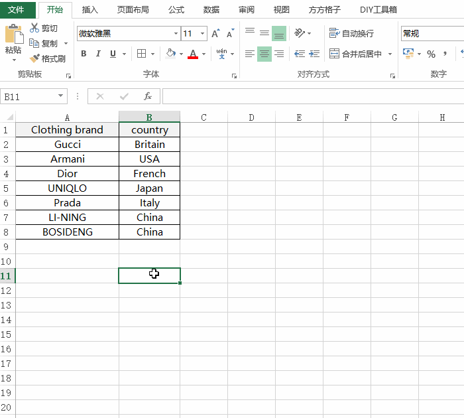Click the Select All corner triangle
Viewport: 464px width, 418px height.
(10, 117)
